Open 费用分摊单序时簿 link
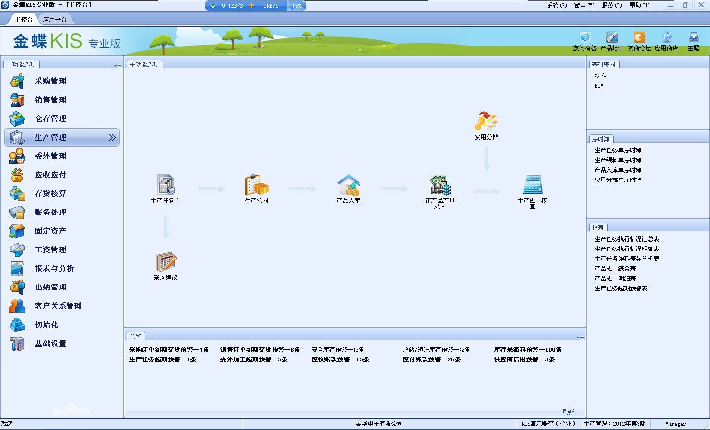Viewport: 710px width, 430px height. pos(618,180)
